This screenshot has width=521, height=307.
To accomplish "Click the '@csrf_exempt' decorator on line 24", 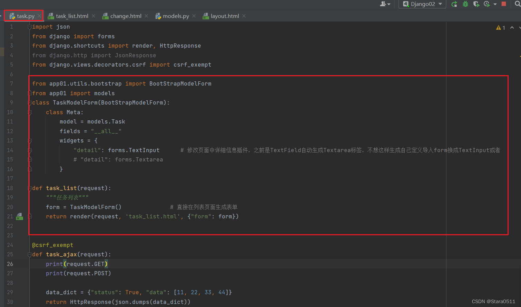I will click(x=53, y=245).
